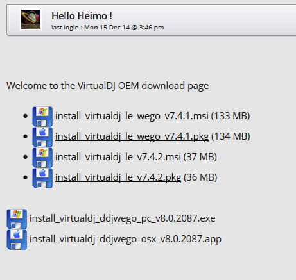Click the last login date text

(108, 28)
